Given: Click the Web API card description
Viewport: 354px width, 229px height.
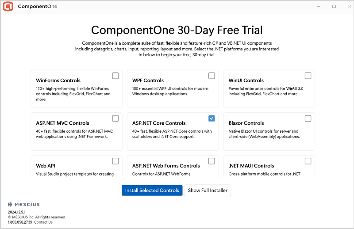Looking at the screenshot, I should 75,174.
